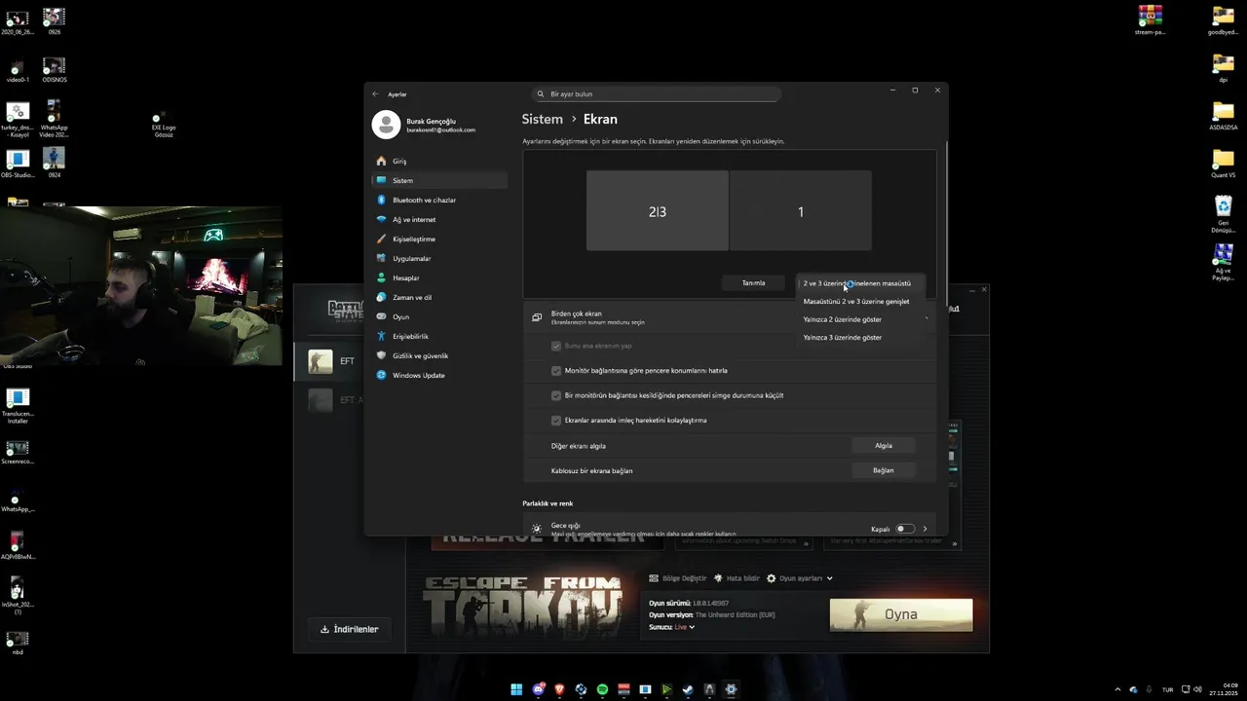Click Hata bildir in Tarkov launcher
1247x701 pixels.
pos(737,578)
